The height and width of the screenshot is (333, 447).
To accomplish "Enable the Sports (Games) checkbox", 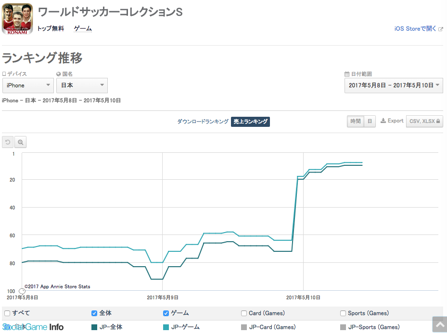I will click(x=343, y=313).
